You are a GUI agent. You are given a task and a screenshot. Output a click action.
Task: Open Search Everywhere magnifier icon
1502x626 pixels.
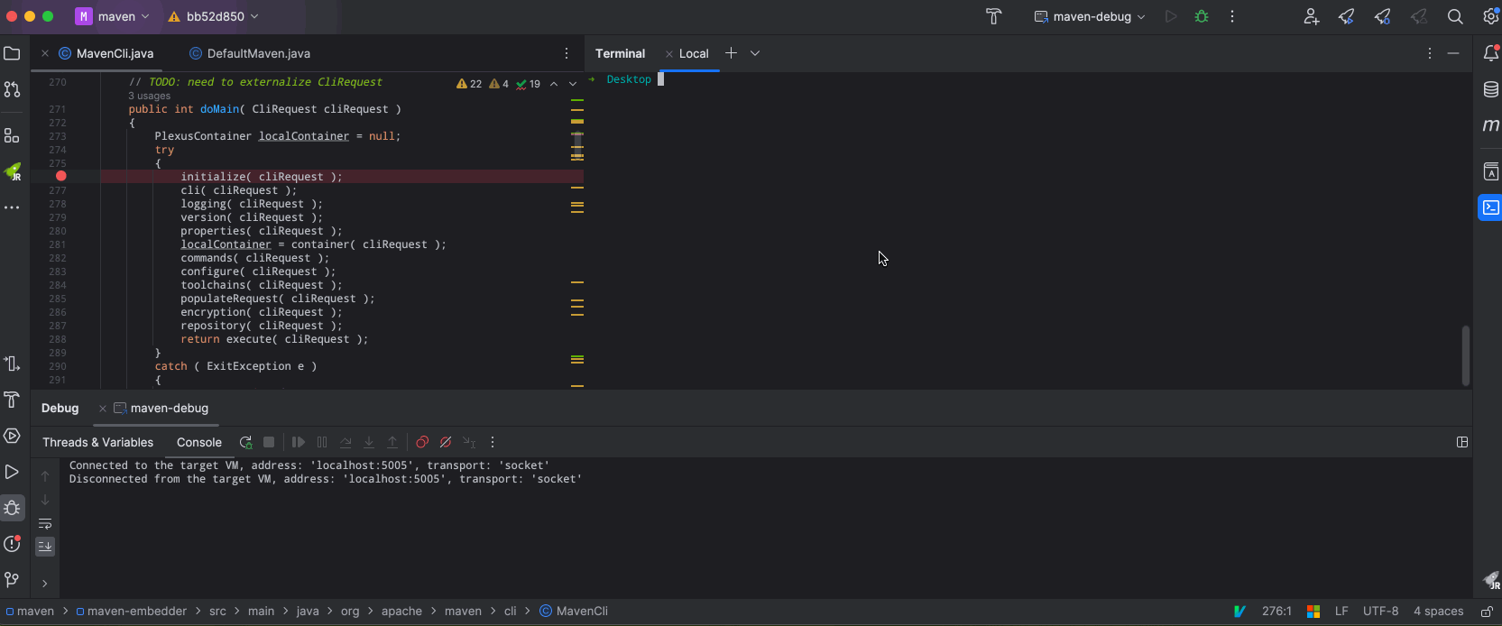[x=1455, y=16]
